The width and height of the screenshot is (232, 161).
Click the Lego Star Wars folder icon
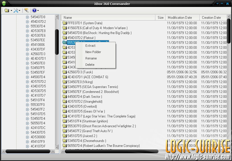65,116
